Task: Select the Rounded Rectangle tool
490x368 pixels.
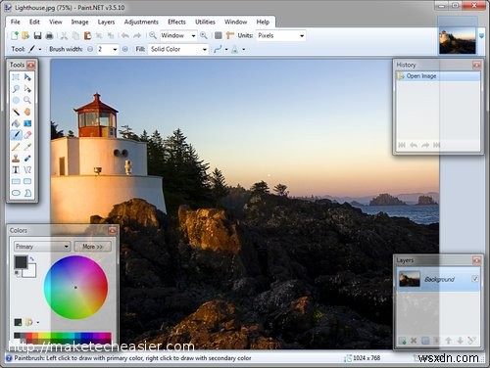Action: 27,181
